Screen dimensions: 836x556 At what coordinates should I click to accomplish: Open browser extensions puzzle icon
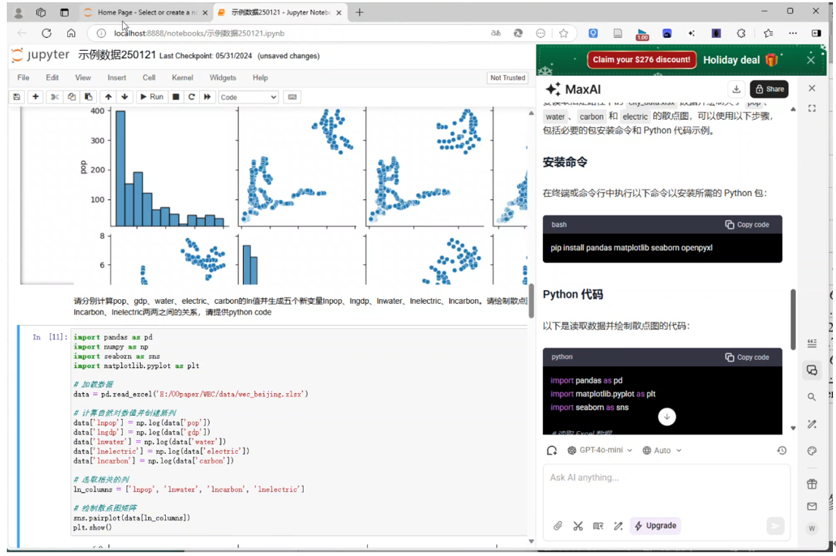(741, 33)
